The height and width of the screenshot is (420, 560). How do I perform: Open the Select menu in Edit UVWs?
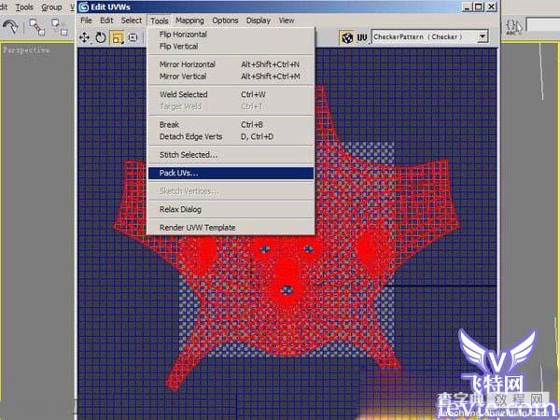(x=131, y=21)
